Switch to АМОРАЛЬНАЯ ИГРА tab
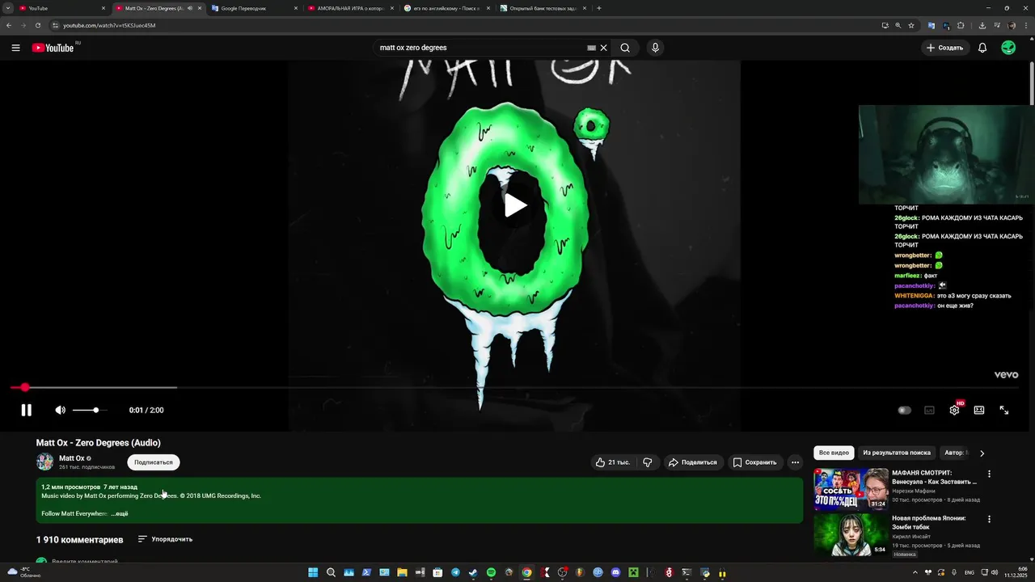The height and width of the screenshot is (582, 1035). (x=350, y=8)
